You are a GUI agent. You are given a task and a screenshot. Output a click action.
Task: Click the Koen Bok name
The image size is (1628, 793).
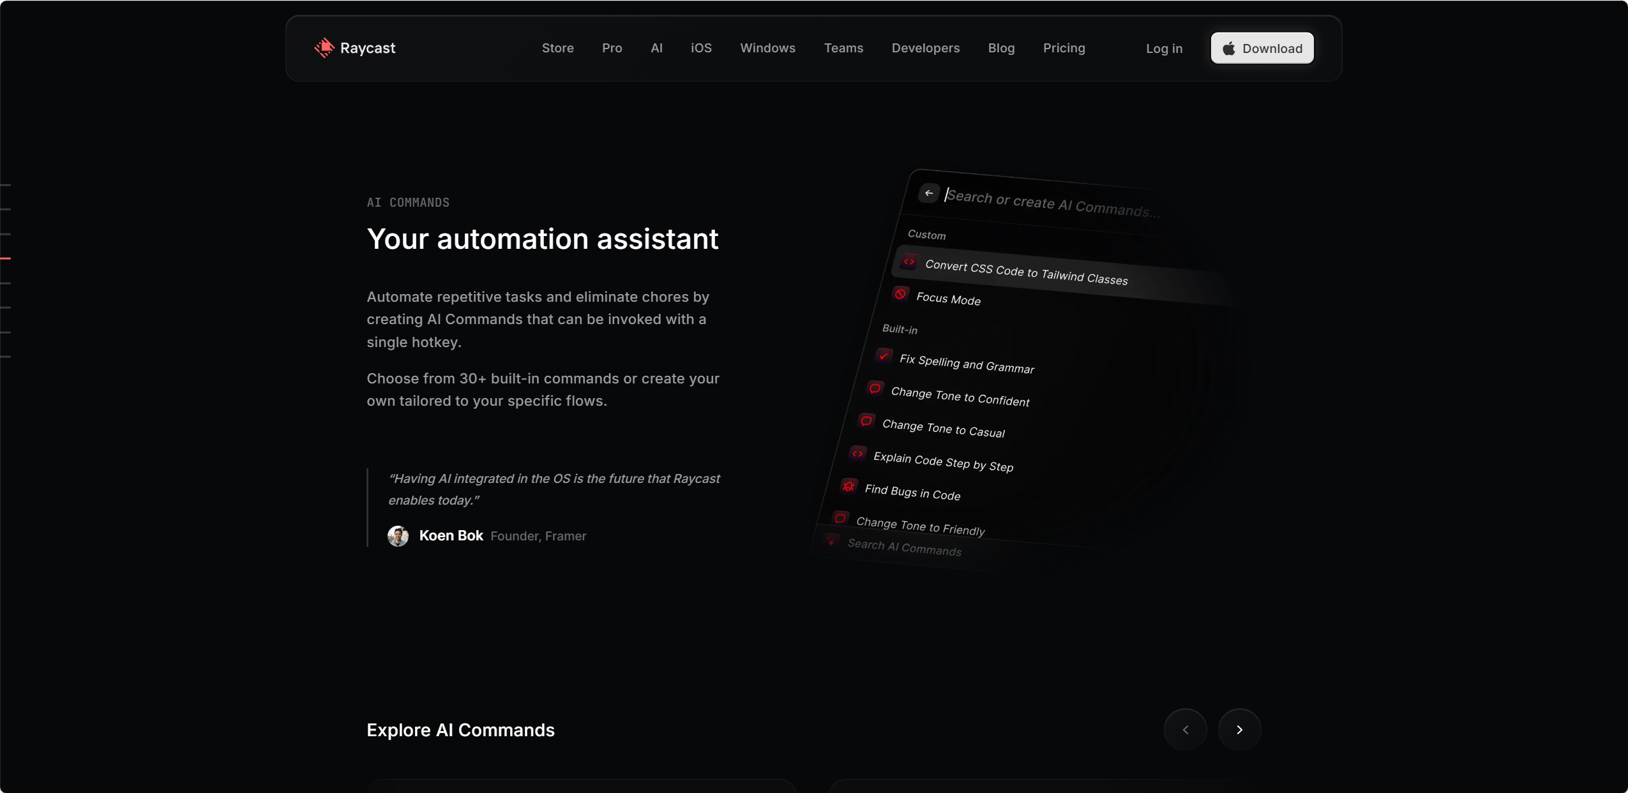click(x=451, y=536)
